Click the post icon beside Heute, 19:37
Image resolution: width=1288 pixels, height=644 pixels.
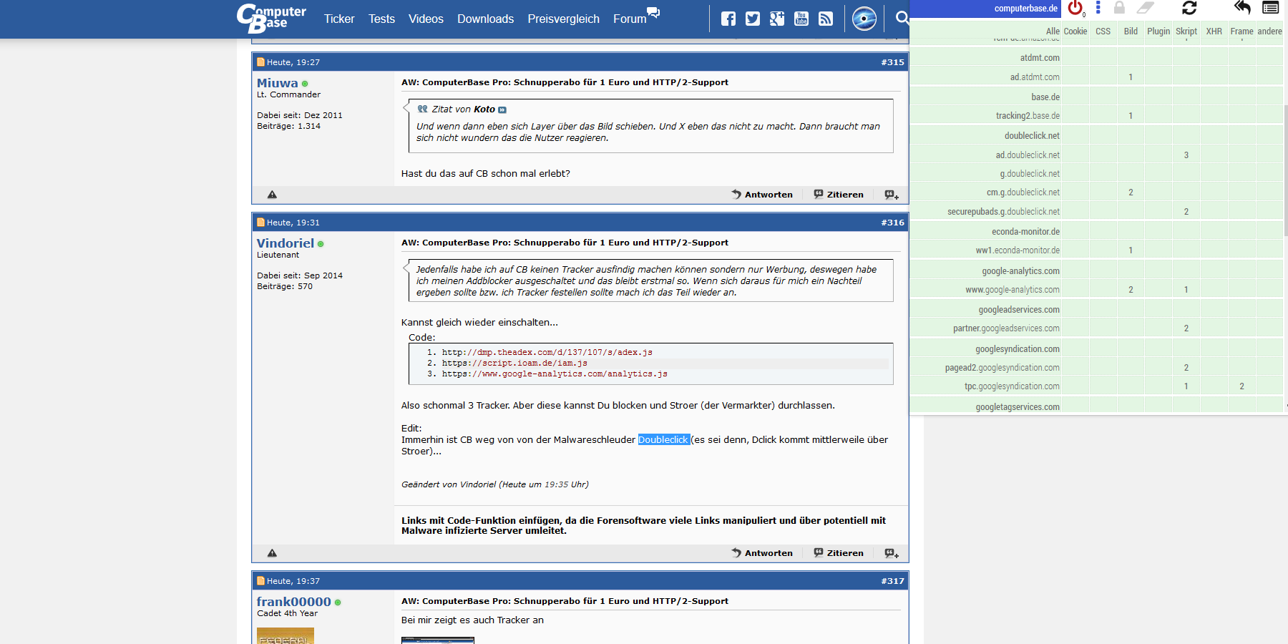pos(261,581)
